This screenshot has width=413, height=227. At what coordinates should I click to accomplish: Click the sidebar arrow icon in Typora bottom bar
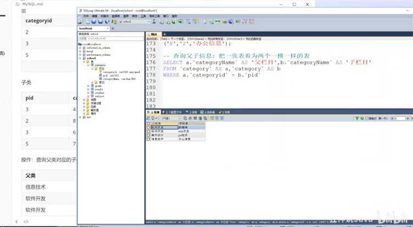pos(16,222)
